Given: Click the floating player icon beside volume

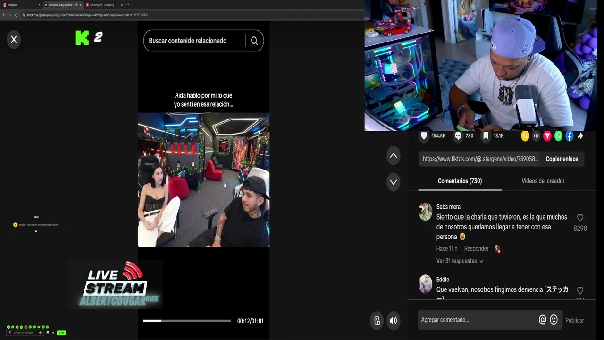Looking at the screenshot, I should (377, 321).
